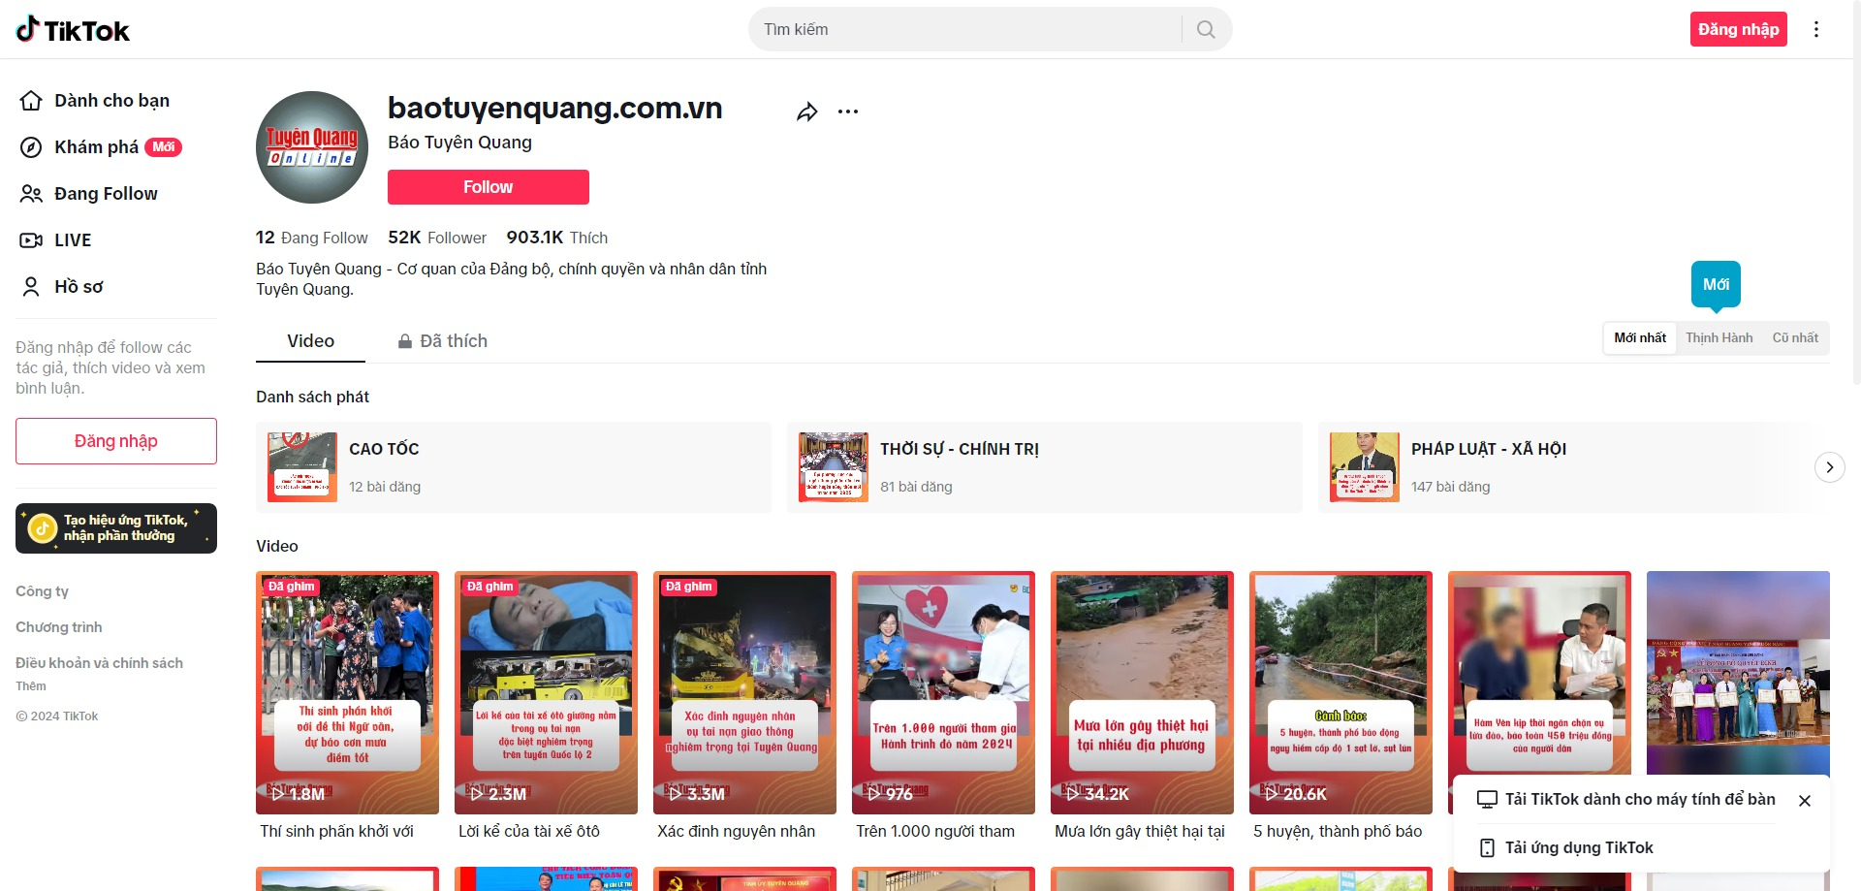Click caption 'Xác định nguyên nhân'
This screenshot has width=1861, height=891.
pyautogui.click(x=737, y=831)
